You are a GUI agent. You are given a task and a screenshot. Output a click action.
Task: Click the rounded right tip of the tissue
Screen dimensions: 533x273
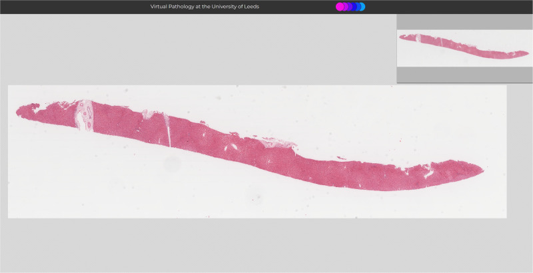(478, 168)
